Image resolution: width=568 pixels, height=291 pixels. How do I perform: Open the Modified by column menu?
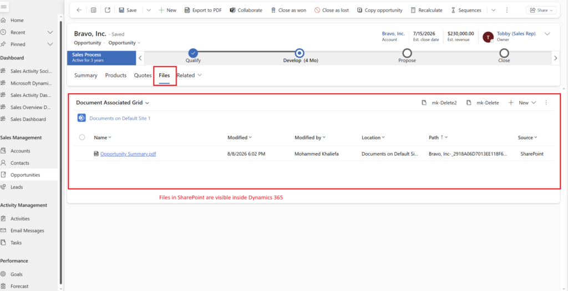coord(310,137)
